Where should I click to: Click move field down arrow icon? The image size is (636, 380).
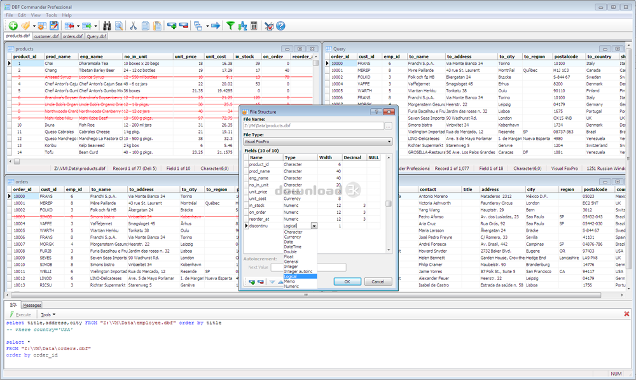272,282
